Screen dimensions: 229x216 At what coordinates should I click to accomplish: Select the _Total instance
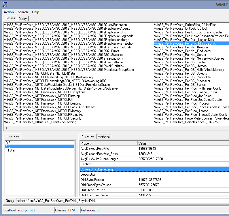(39, 150)
